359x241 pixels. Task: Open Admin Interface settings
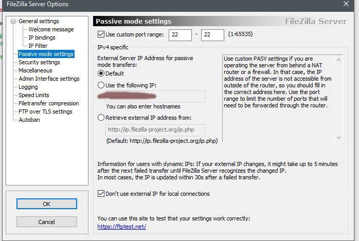click(x=49, y=79)
